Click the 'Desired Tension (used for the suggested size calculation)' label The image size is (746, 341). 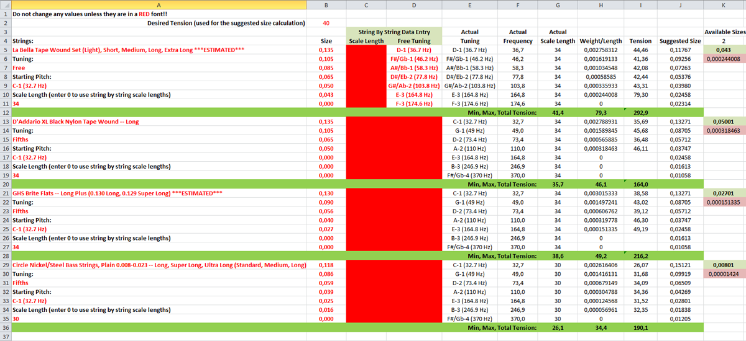[x=226, y=23]
